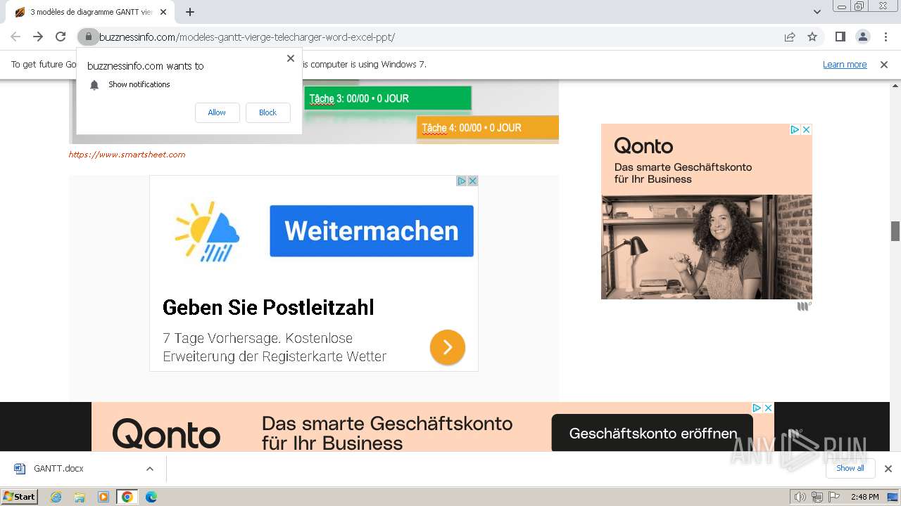The height and width of the screenshot is (506, 901).
Task: Click Tâche 4 orange bar in image
Action: (x=488, y=128)
